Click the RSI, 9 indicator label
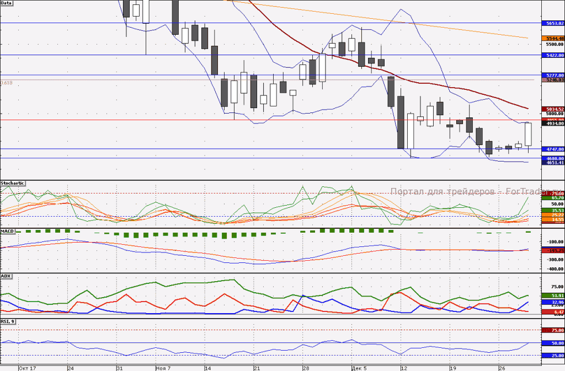This screenshot has height=371, width=565. [8, 321]
